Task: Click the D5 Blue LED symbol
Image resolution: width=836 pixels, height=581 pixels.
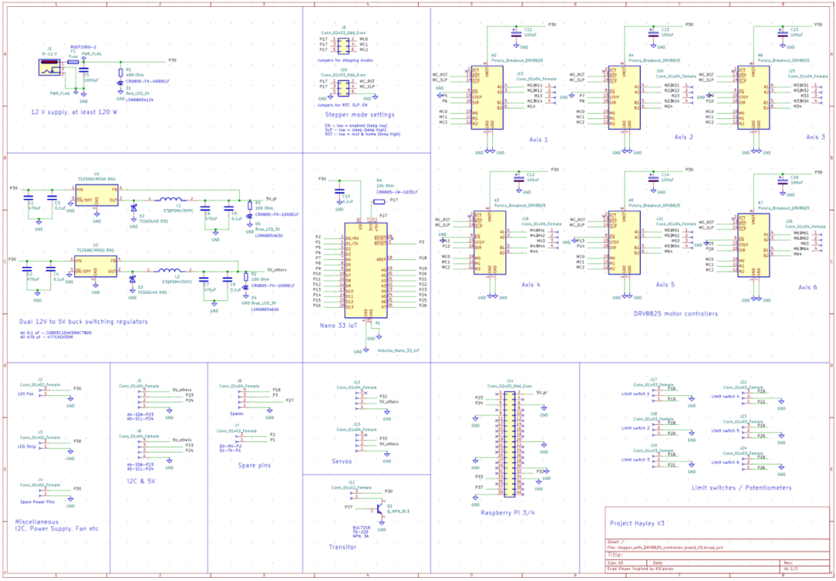Action: coord(249,216)
